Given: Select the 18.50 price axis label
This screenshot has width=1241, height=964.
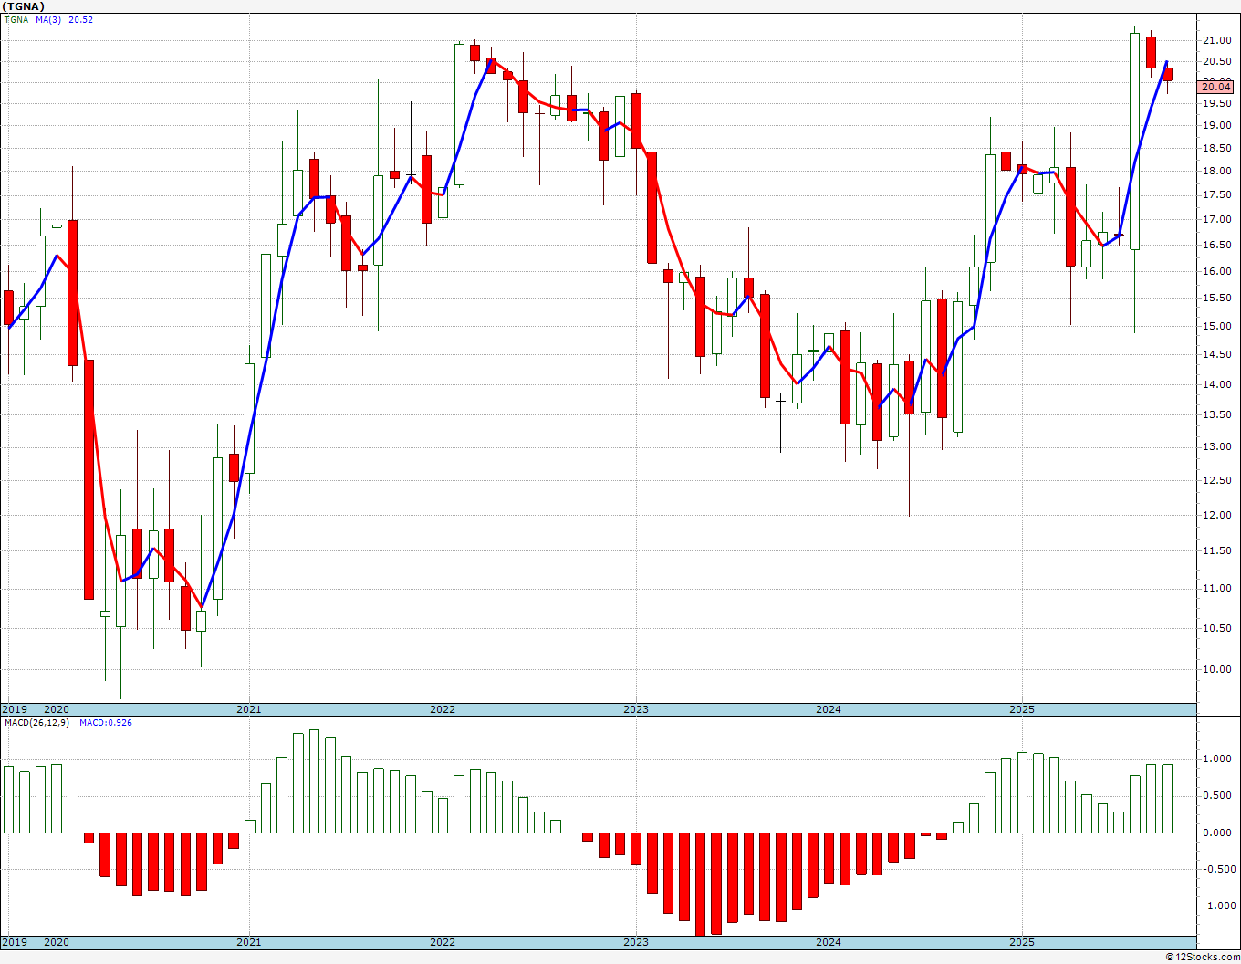Looking at the screenshot, I should (1215, 149).
